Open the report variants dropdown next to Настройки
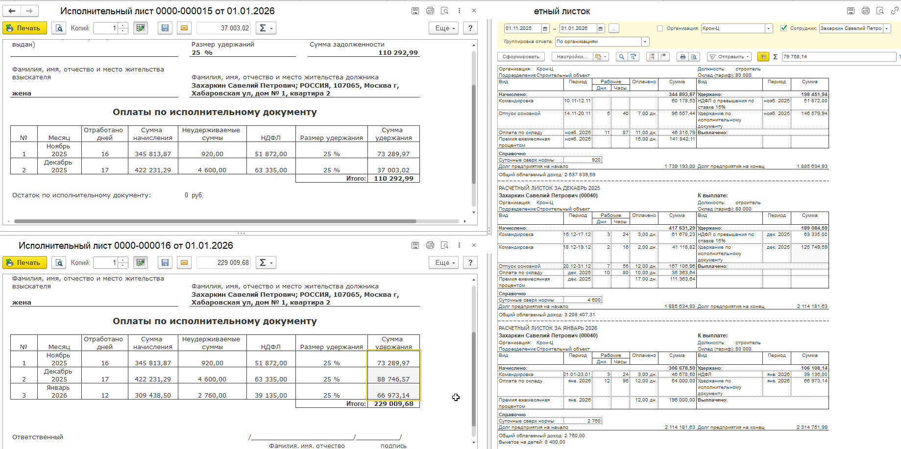 pos(601,57)
